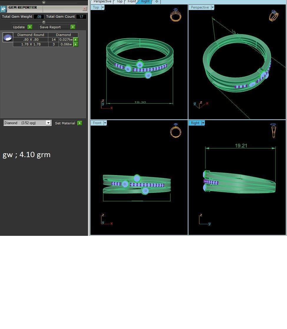Click the 19.21 dimension label
The height and width of the screenshot is (329, 287).
(x=241, y=146)
